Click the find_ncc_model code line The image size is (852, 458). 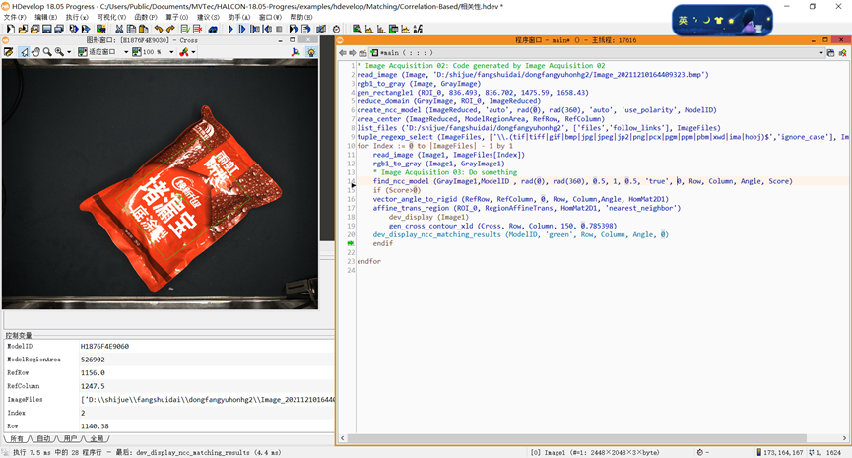582,181
